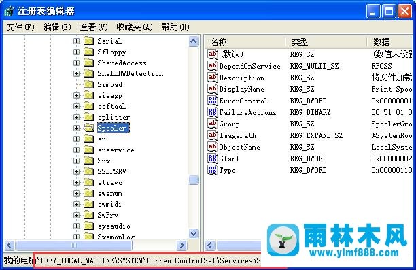Select the Start value name
This screenshot has width=416, height=270.
(229, 158)
